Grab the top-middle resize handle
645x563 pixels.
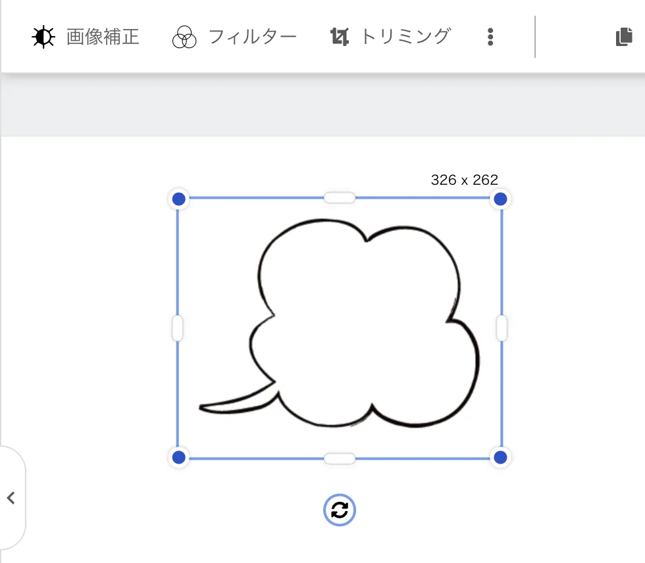pos(339,197)
